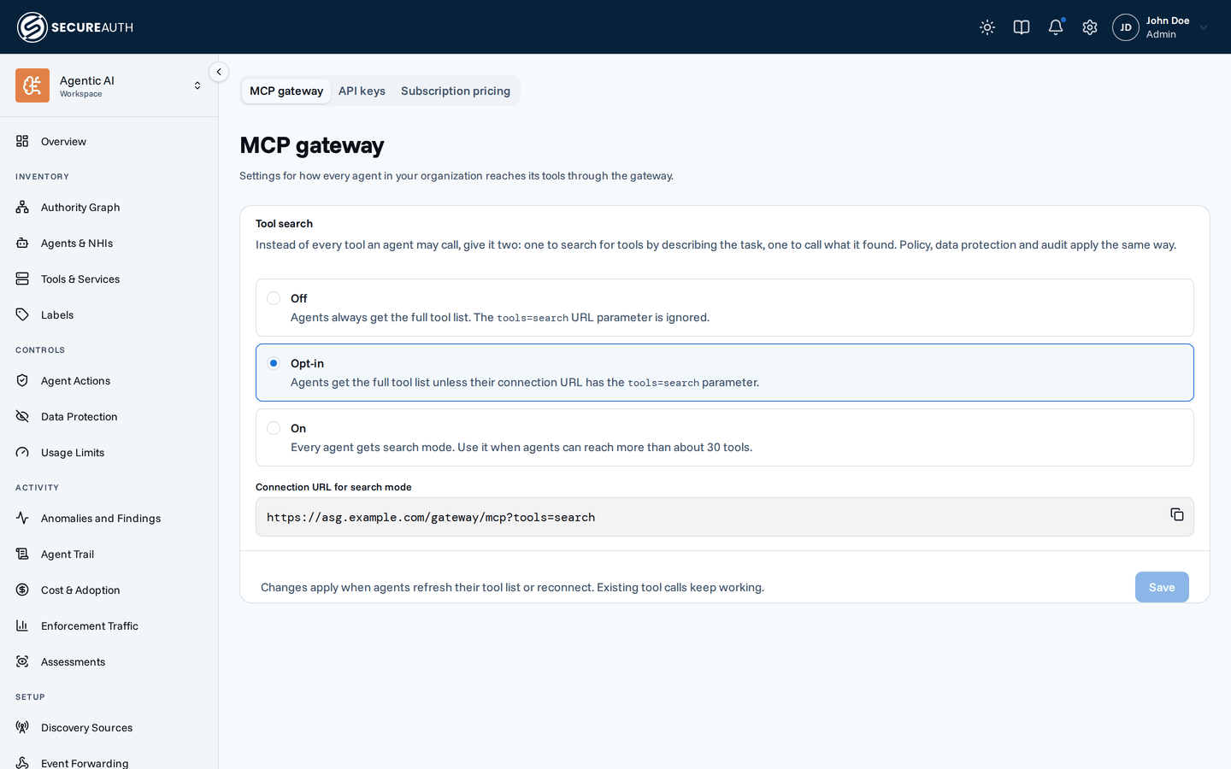The width and height of the screenshot is (1231, 769).
Task: Click the "MCP gateway" page title
Action: (x=312, y=145)
